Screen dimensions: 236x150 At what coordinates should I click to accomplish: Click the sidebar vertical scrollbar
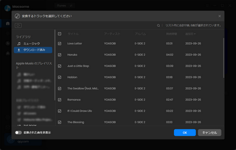click(55, 65)
